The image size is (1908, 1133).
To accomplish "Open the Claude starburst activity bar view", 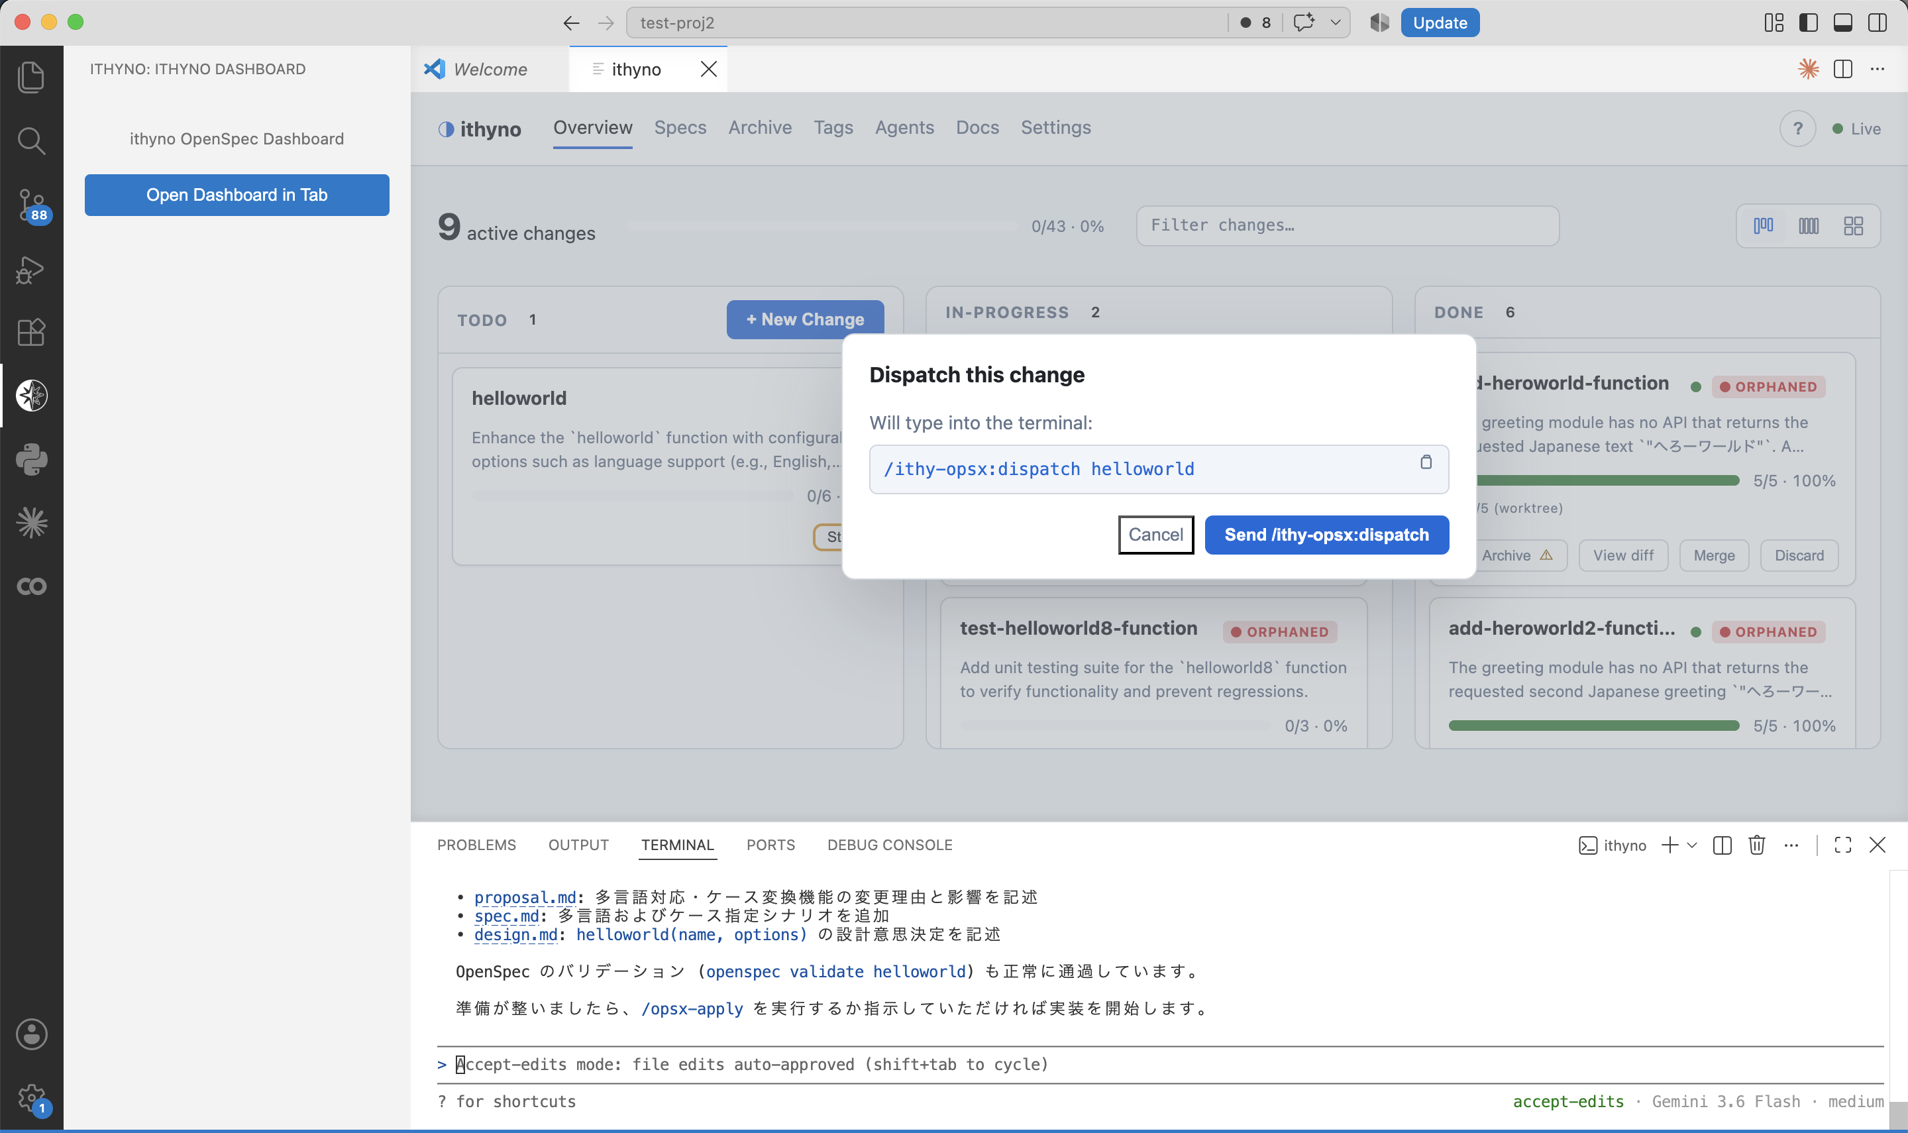I will tap(31, 523).
